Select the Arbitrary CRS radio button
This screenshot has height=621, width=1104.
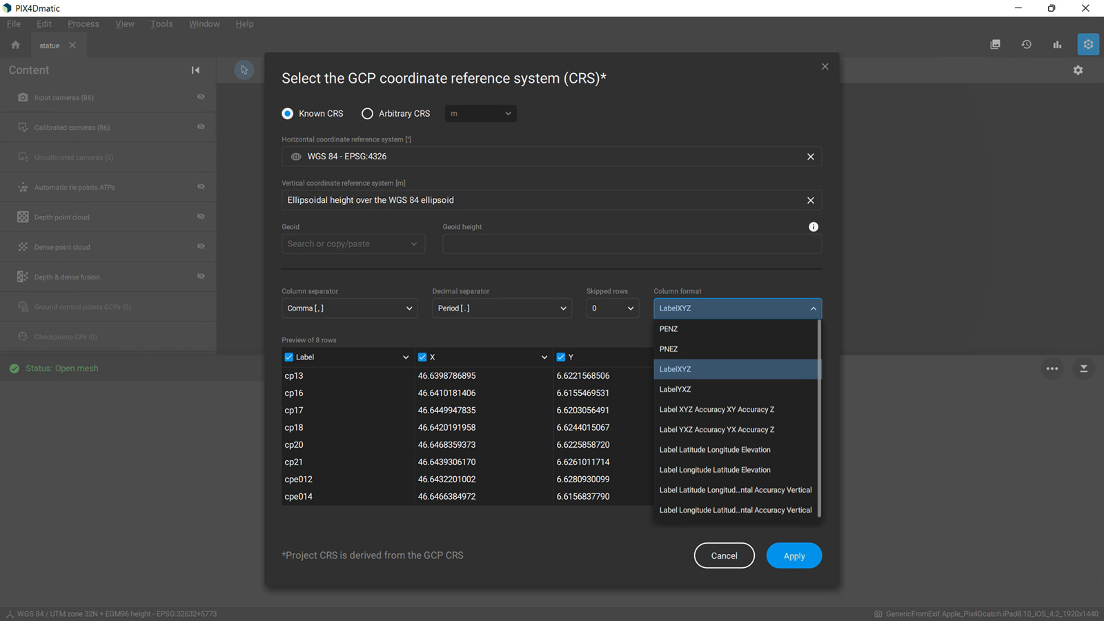point(367,113)
